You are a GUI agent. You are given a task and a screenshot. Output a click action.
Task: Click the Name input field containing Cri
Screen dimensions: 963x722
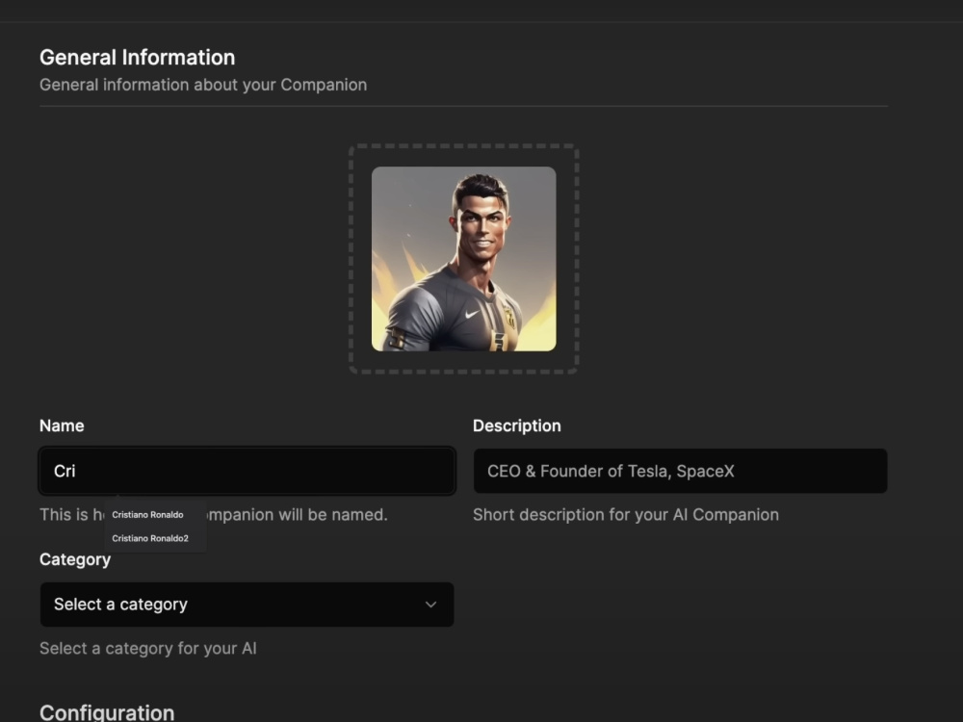[247, 471]
